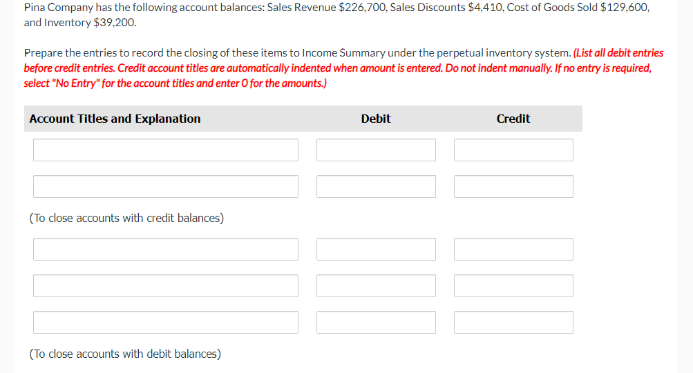693x373 pixels.
Task: Select second account title field for credit balances entry
Action: pyautogui.click(x=166, y=186)
